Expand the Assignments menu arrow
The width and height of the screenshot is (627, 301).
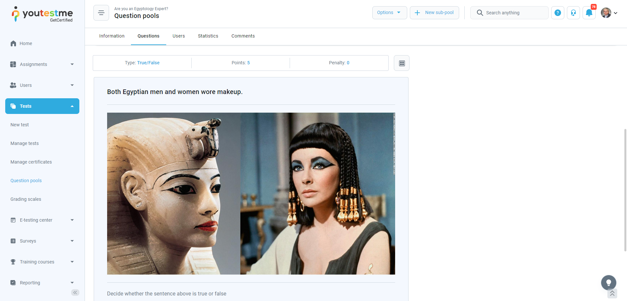click(72, 64)
